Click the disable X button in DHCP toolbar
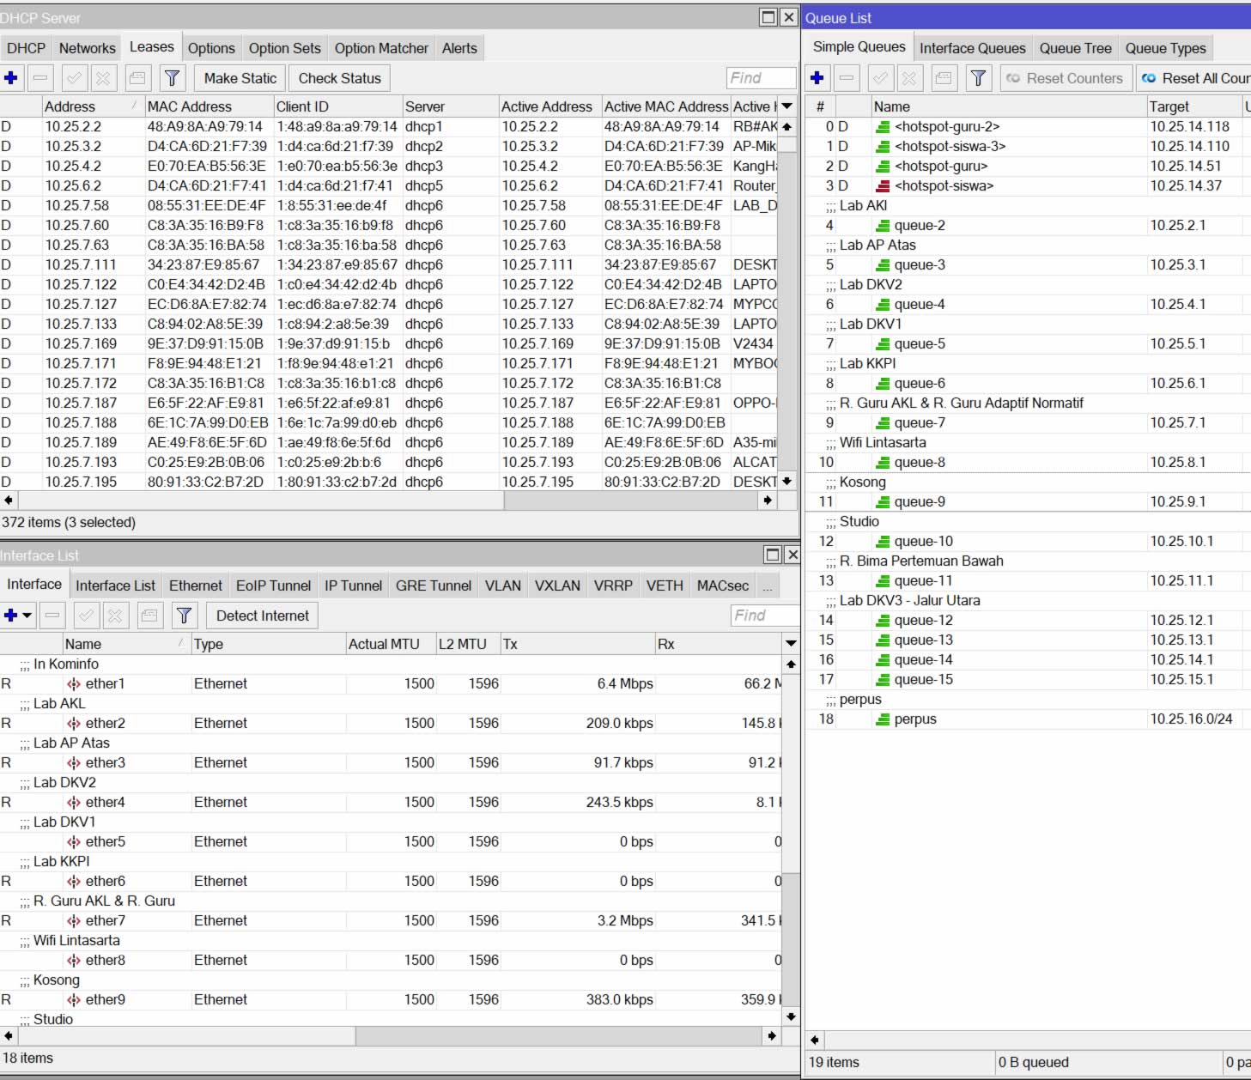This screenshot has height=1080, width=1251. pyautogui.click(x=103, y=78)
